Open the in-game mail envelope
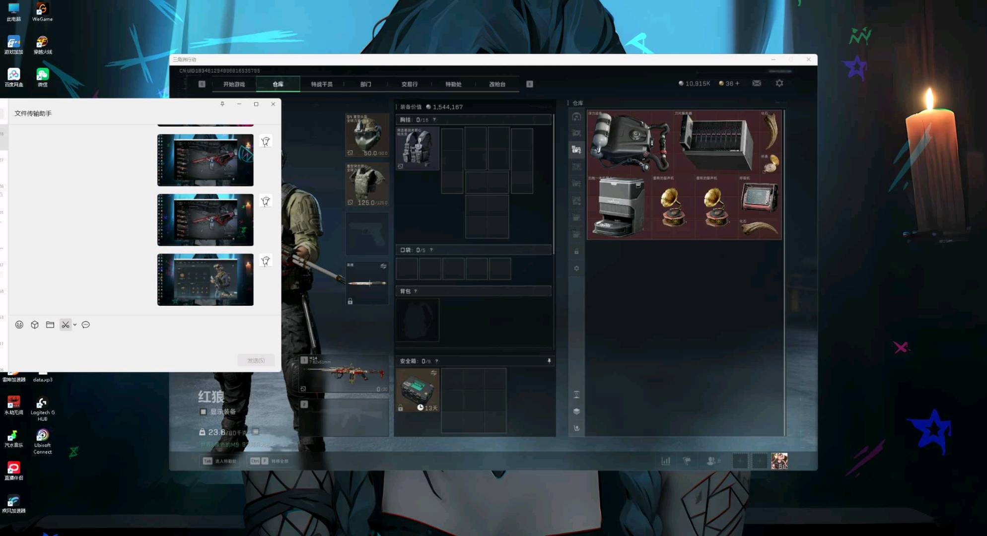Viewport: 987px width, 536px height. (757, 83)
